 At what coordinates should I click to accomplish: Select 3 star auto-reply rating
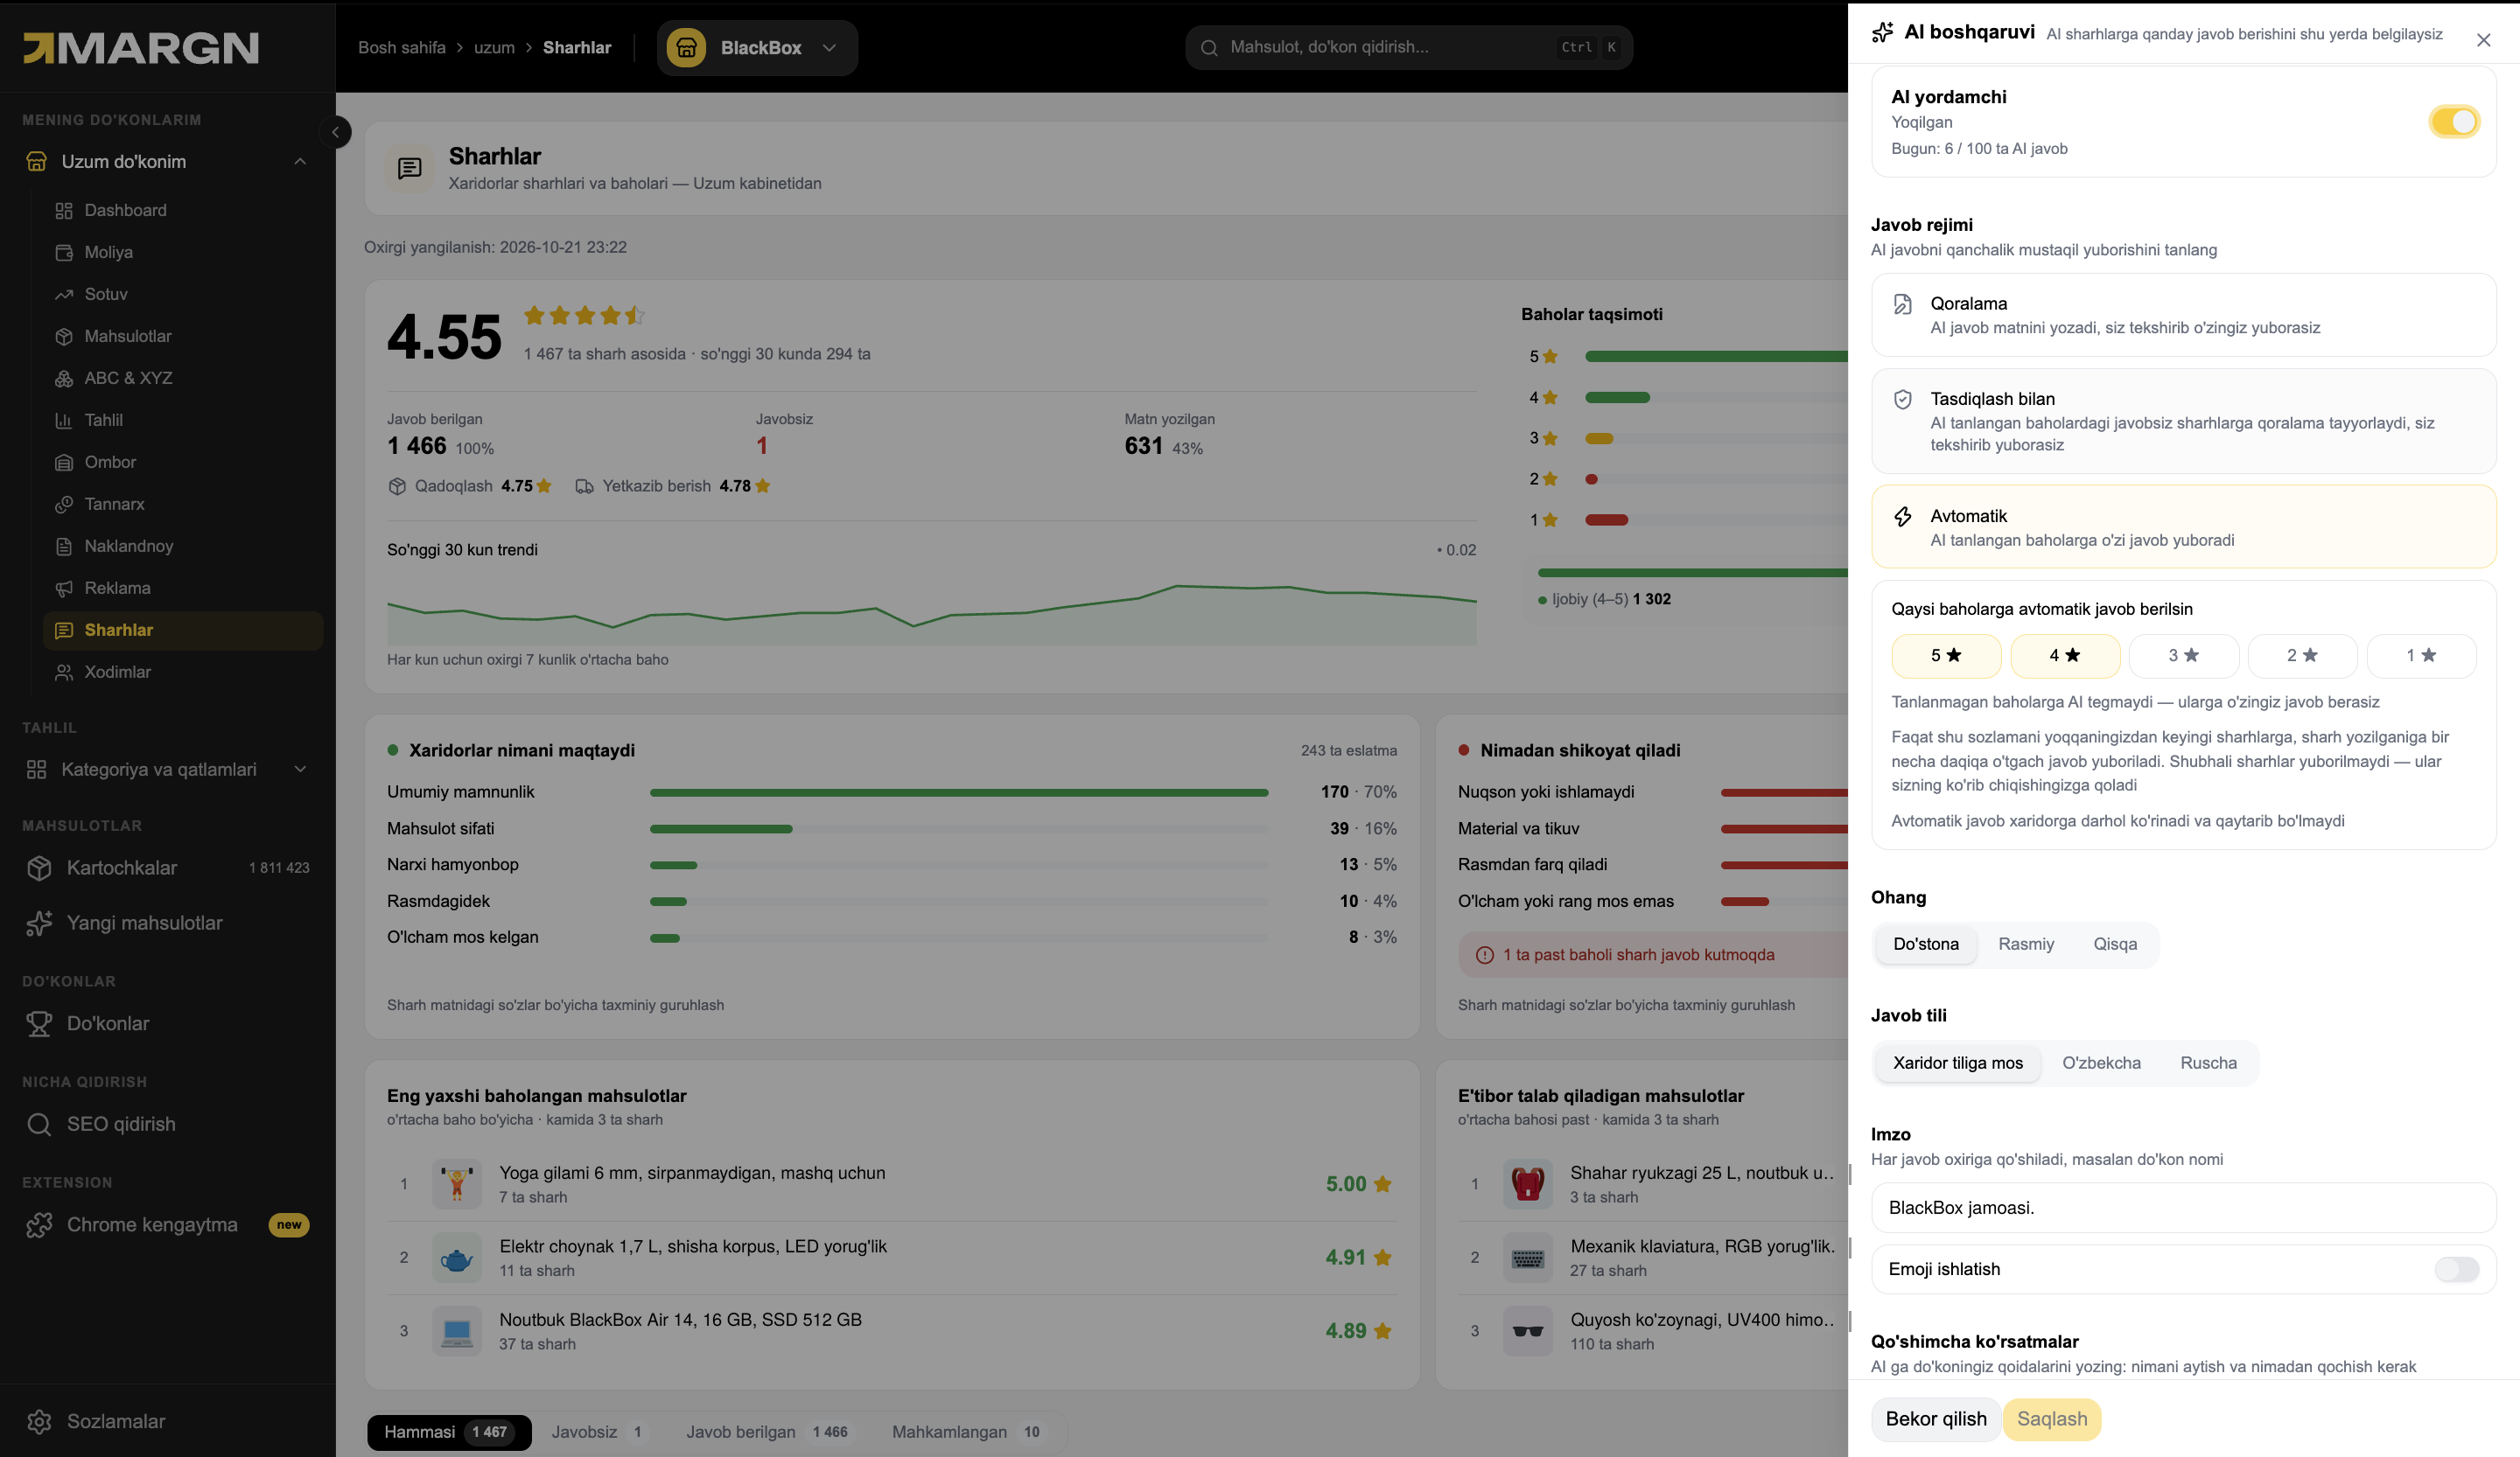(2184, 657)
